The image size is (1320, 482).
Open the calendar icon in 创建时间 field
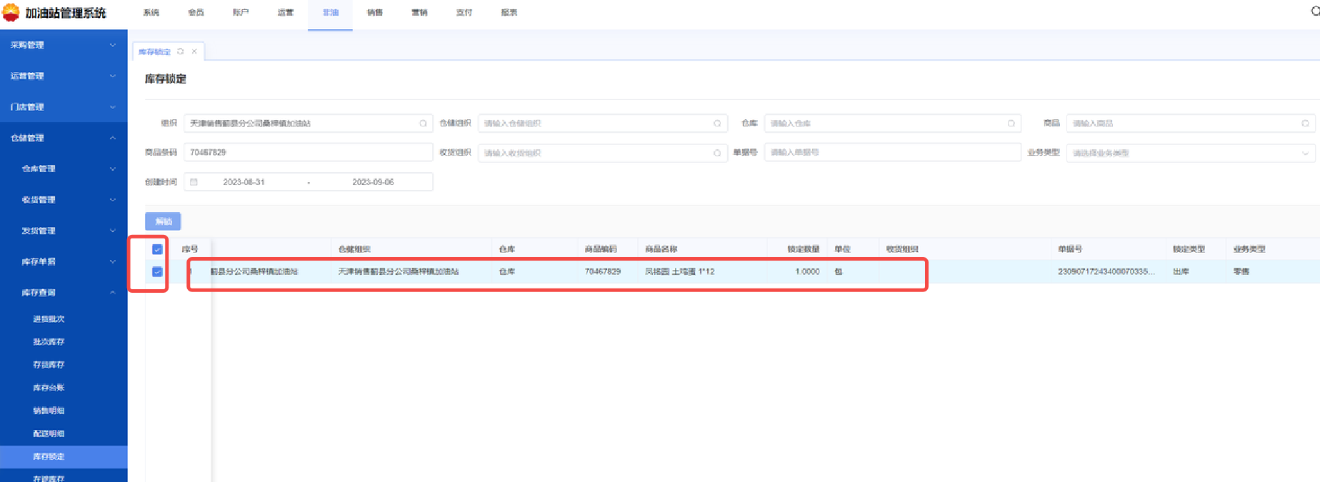(x=194, y=182)
